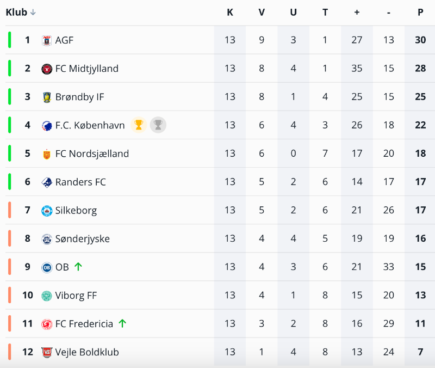Click the green position marker beside AGF

point(10,40)
